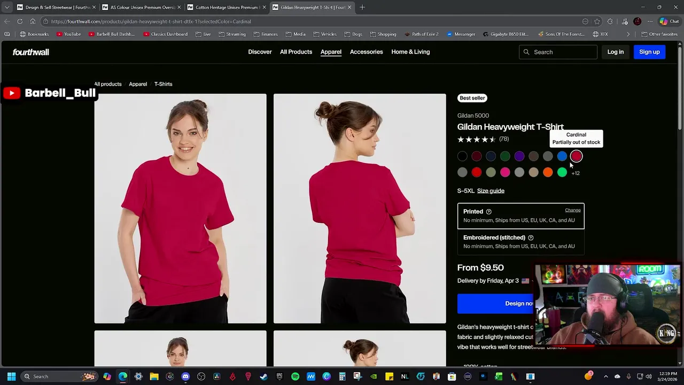Open the Messenger bookmark
Image resolution: width=684 pixels, height=385 pixels.
click(x=461, y=34)
